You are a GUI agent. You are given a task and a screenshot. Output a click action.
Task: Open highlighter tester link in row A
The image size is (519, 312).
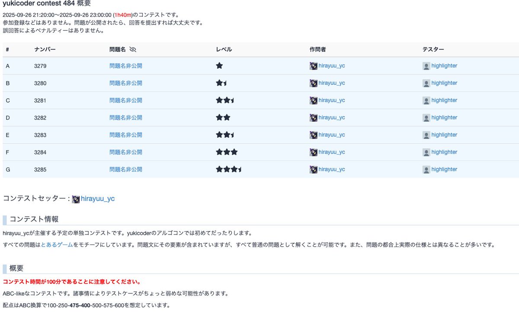[444, 66]
